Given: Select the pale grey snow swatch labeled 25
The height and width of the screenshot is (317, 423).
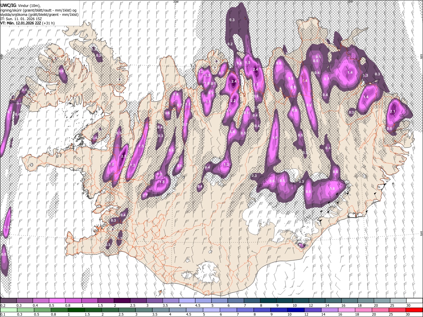Looking at the screenshot, I should click(x=399, y=301).
